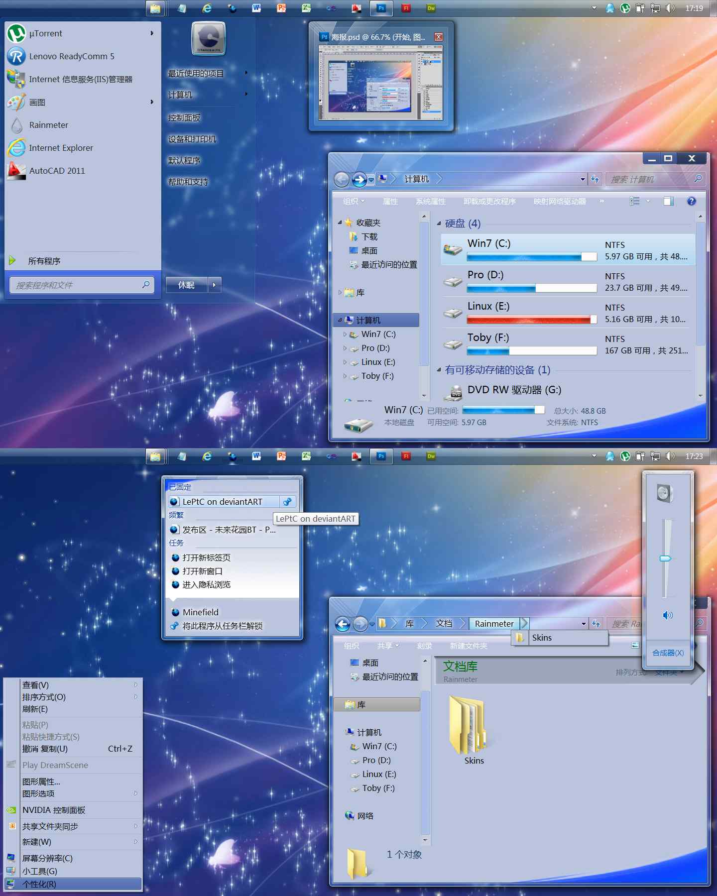Click the user account picture atop Start menu
Screen dimensions: 717x896
click(x=209, y=38)
